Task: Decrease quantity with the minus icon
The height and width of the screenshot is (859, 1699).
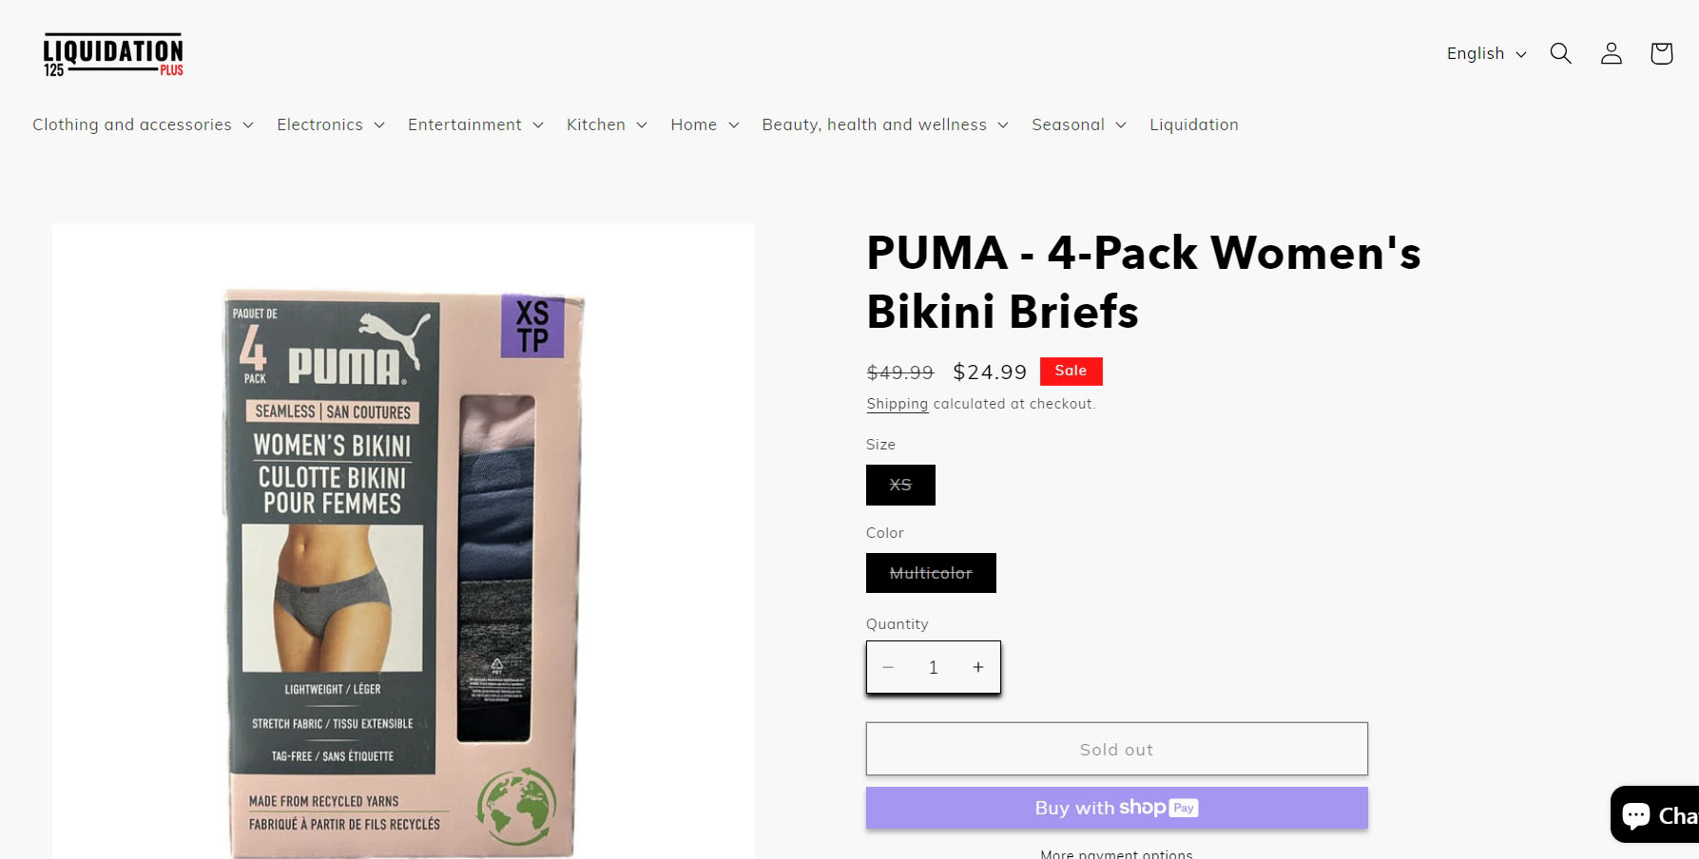Action: (888, 667)
